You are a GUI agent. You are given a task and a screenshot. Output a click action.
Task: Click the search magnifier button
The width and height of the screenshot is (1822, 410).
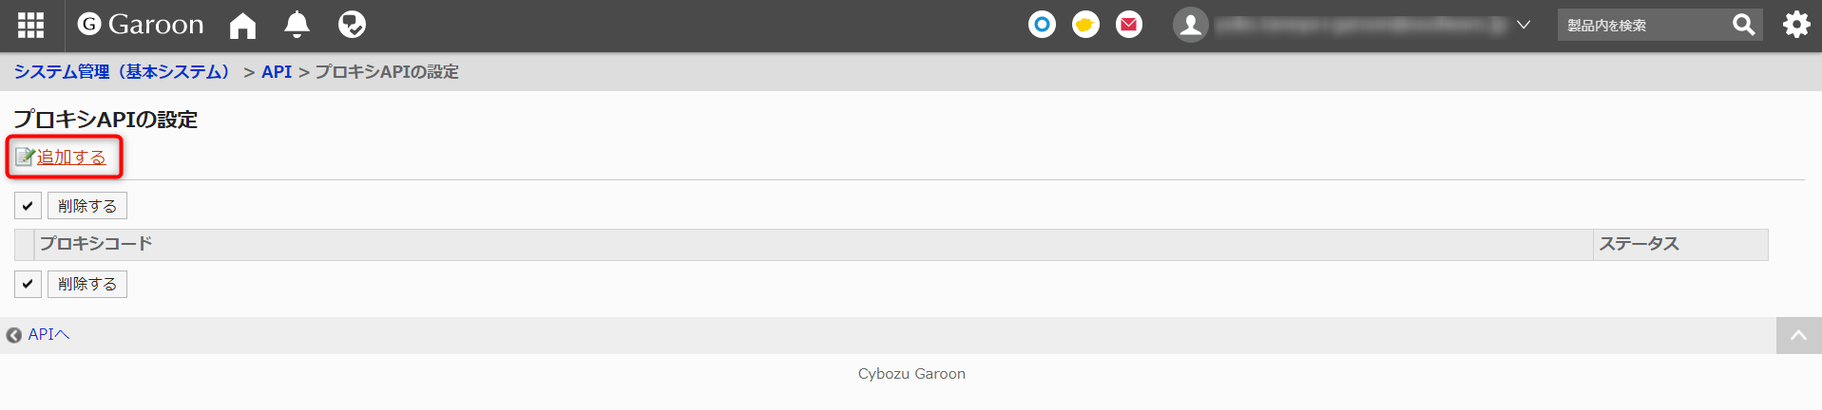point(1744,25)
